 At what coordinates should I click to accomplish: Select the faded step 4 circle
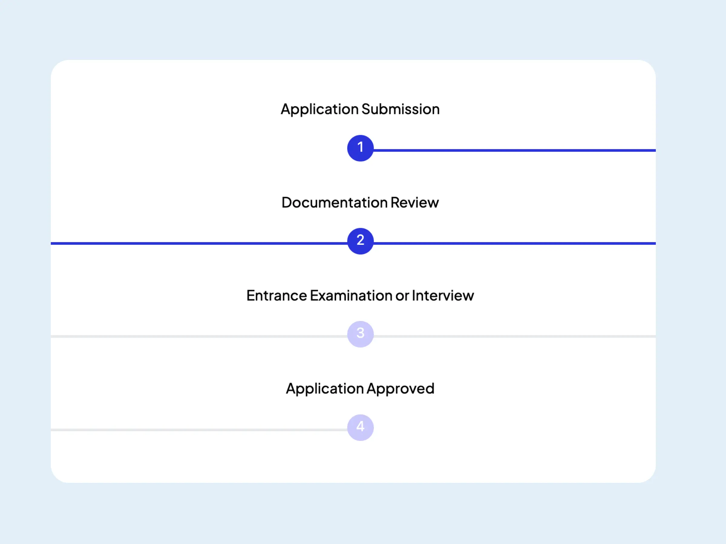360,427
